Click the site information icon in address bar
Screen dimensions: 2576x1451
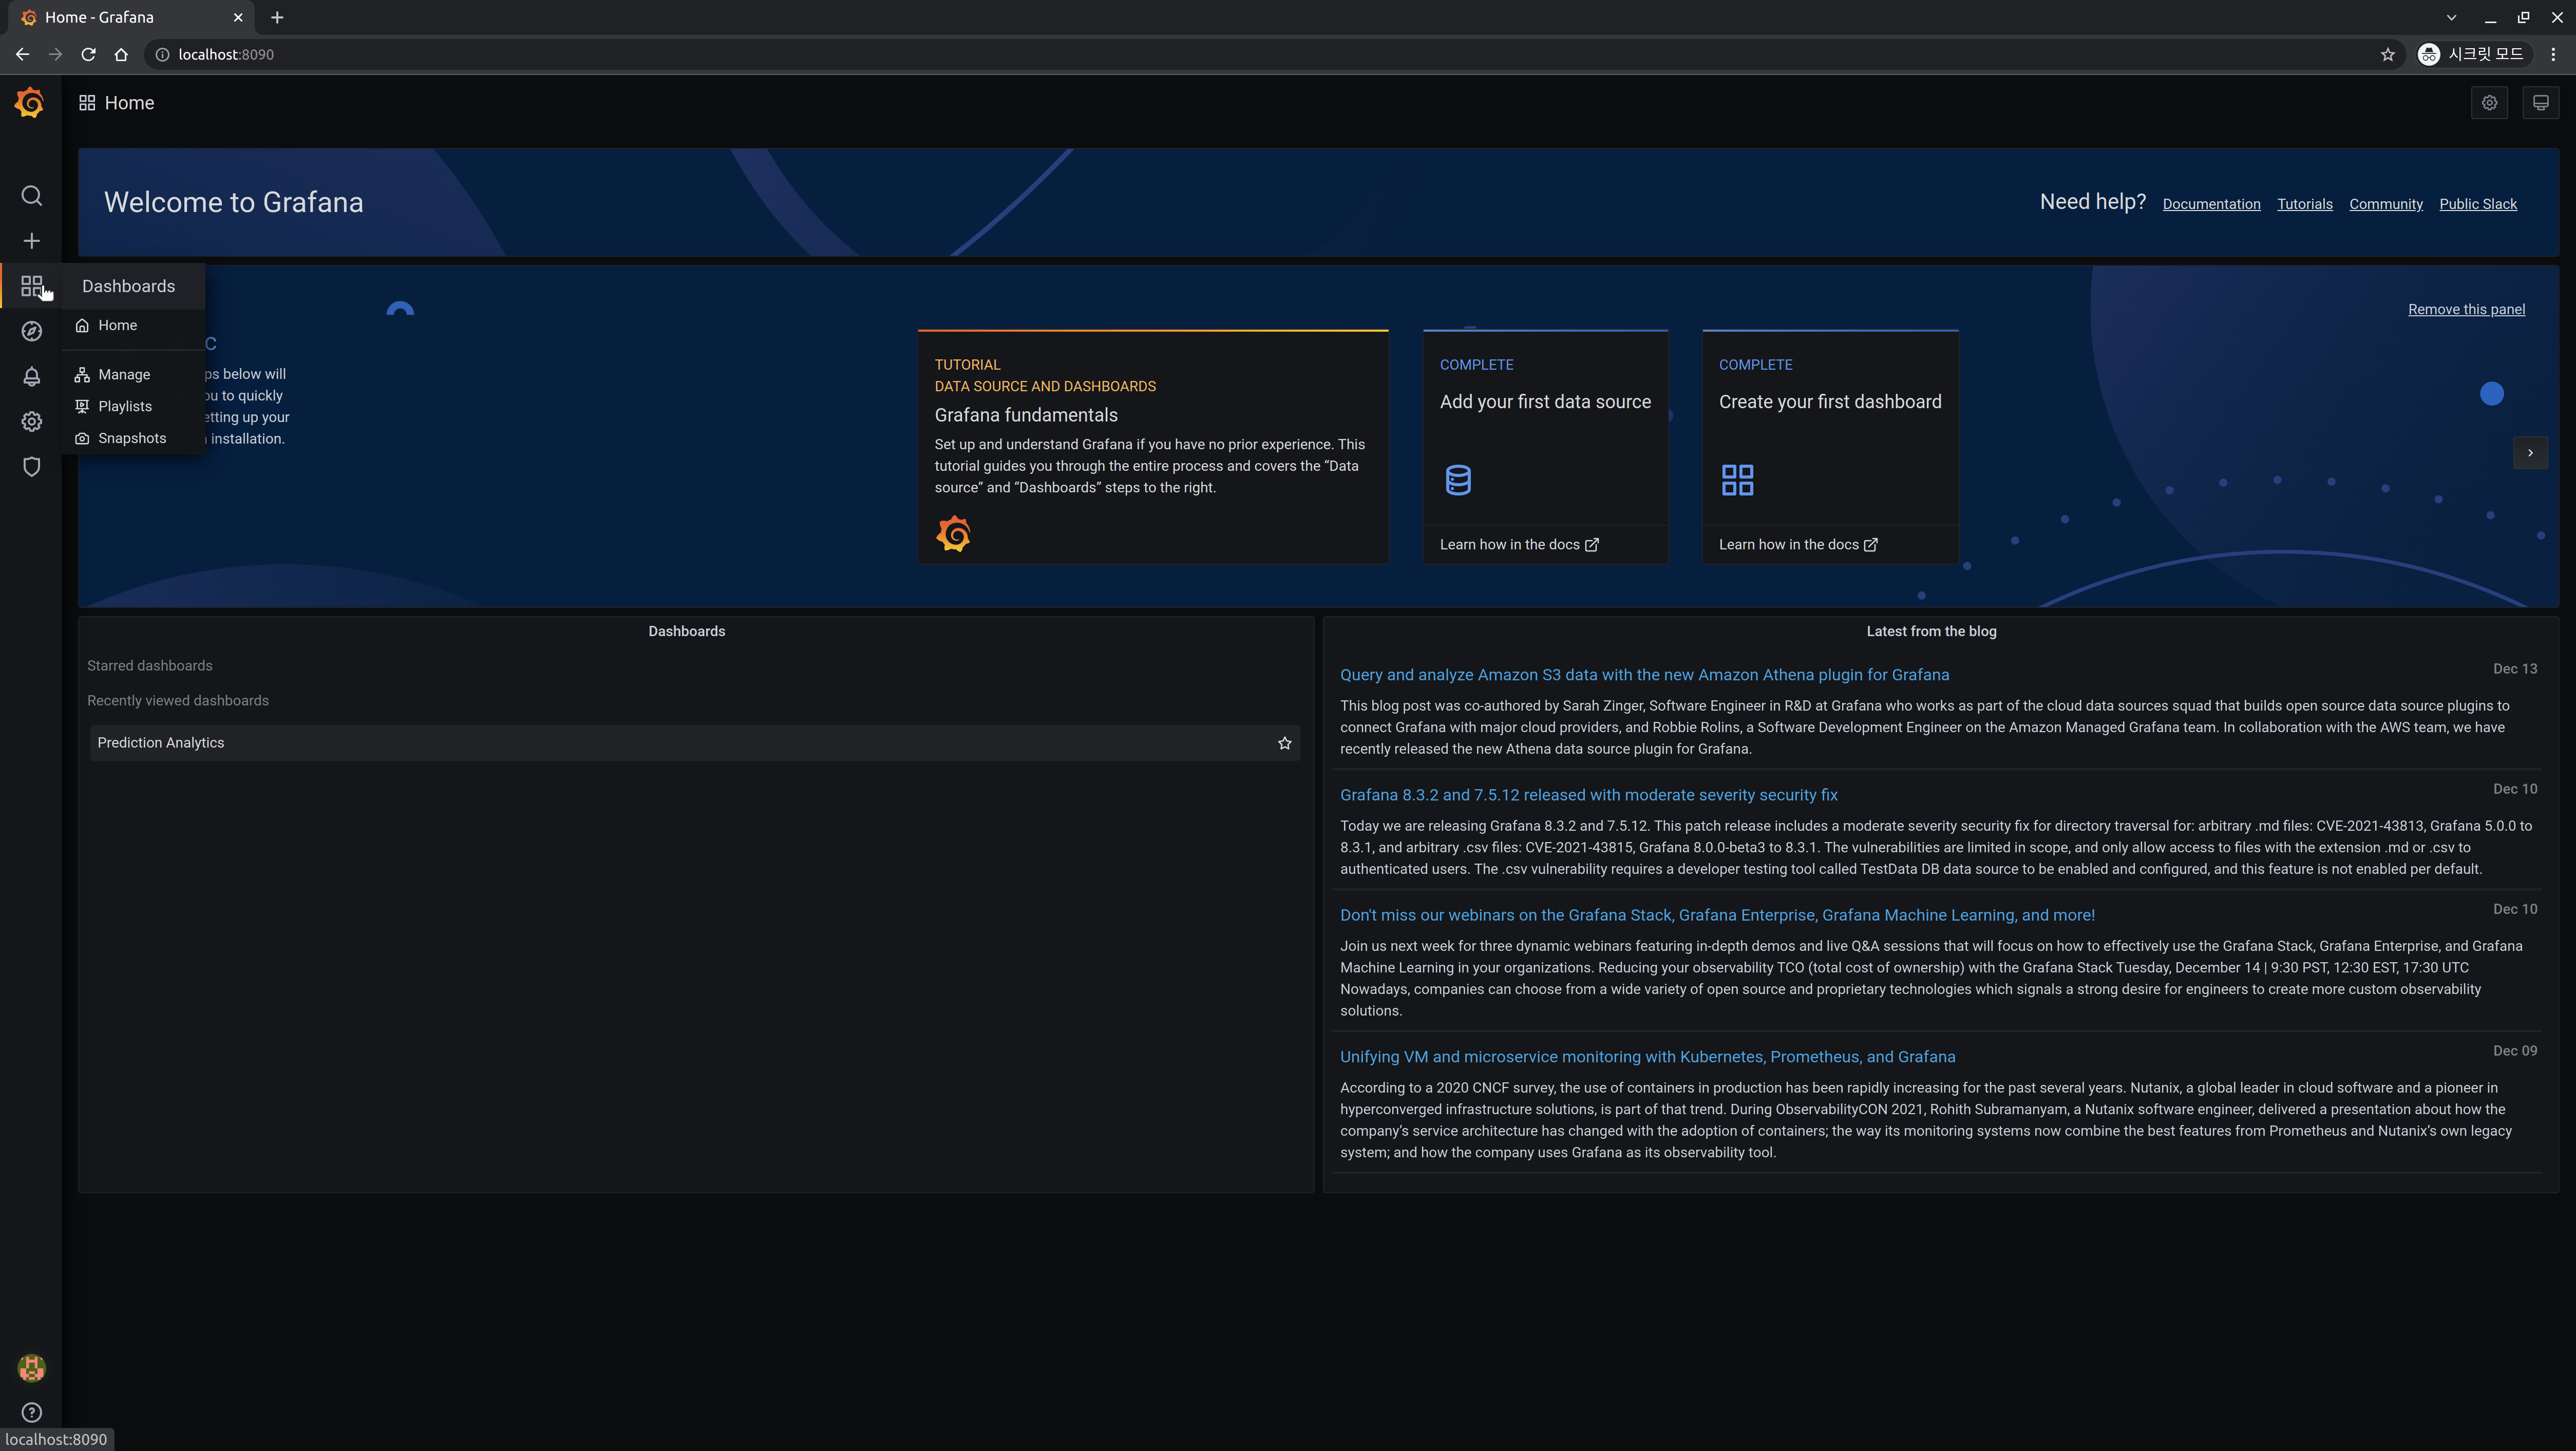162,54
